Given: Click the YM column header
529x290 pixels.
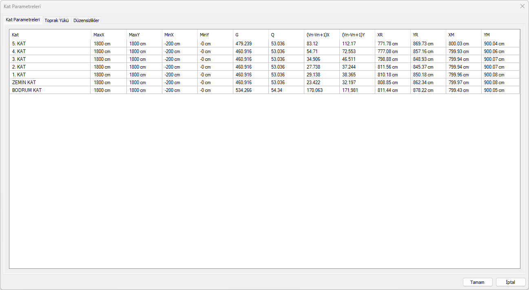Looking at the screenshot, I should click(500, 35).
